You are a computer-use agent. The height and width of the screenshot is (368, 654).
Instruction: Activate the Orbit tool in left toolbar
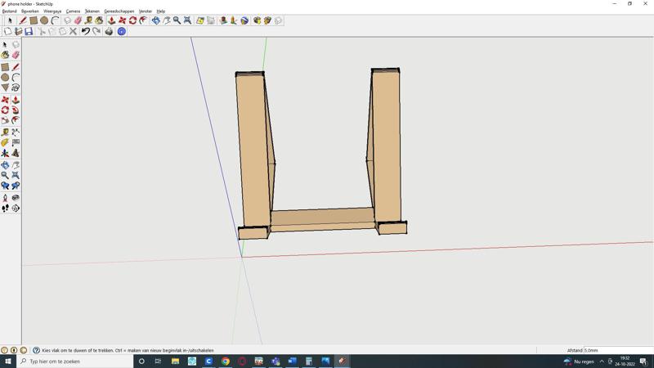[x=5, y=164]
